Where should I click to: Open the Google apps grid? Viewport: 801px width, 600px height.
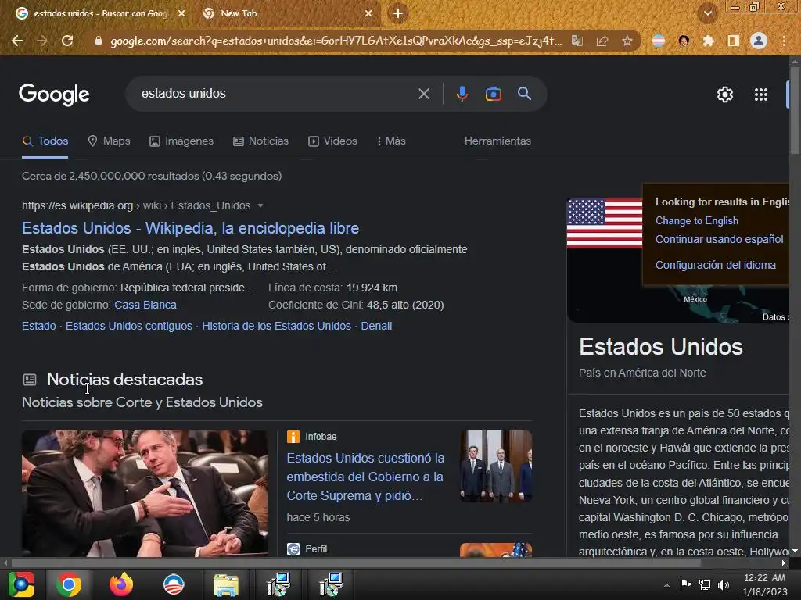pyautogui.click(x=760, y=95)
